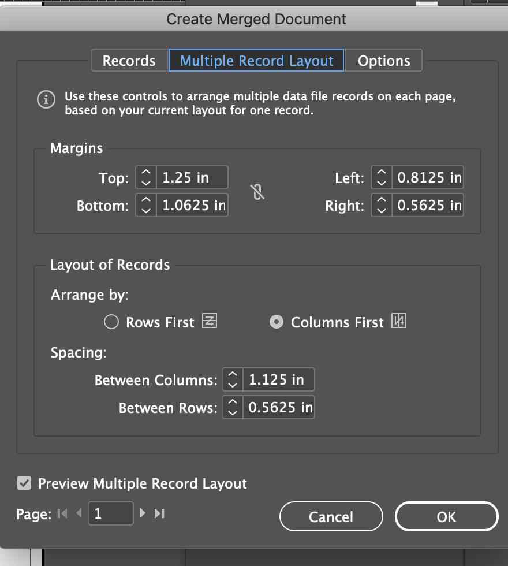Advance to the next page arrow
The height and width of the screenshot is (566, 508).
coord(143,513)
